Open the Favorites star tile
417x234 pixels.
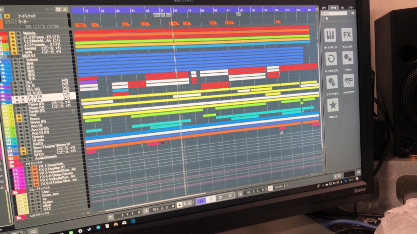point(333,105)
